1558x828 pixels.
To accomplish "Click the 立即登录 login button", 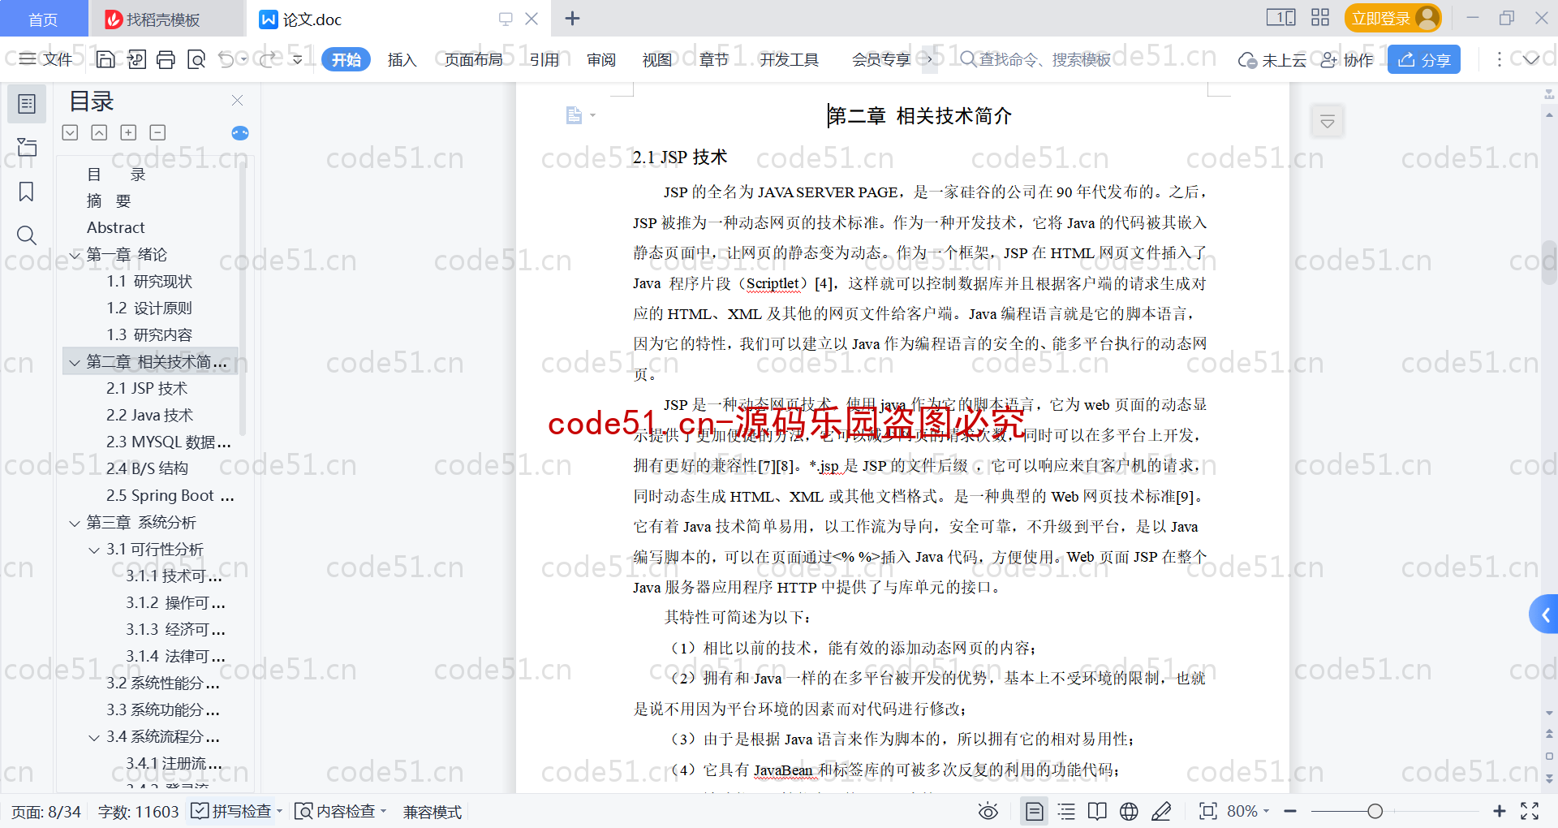I will 1392,18.
